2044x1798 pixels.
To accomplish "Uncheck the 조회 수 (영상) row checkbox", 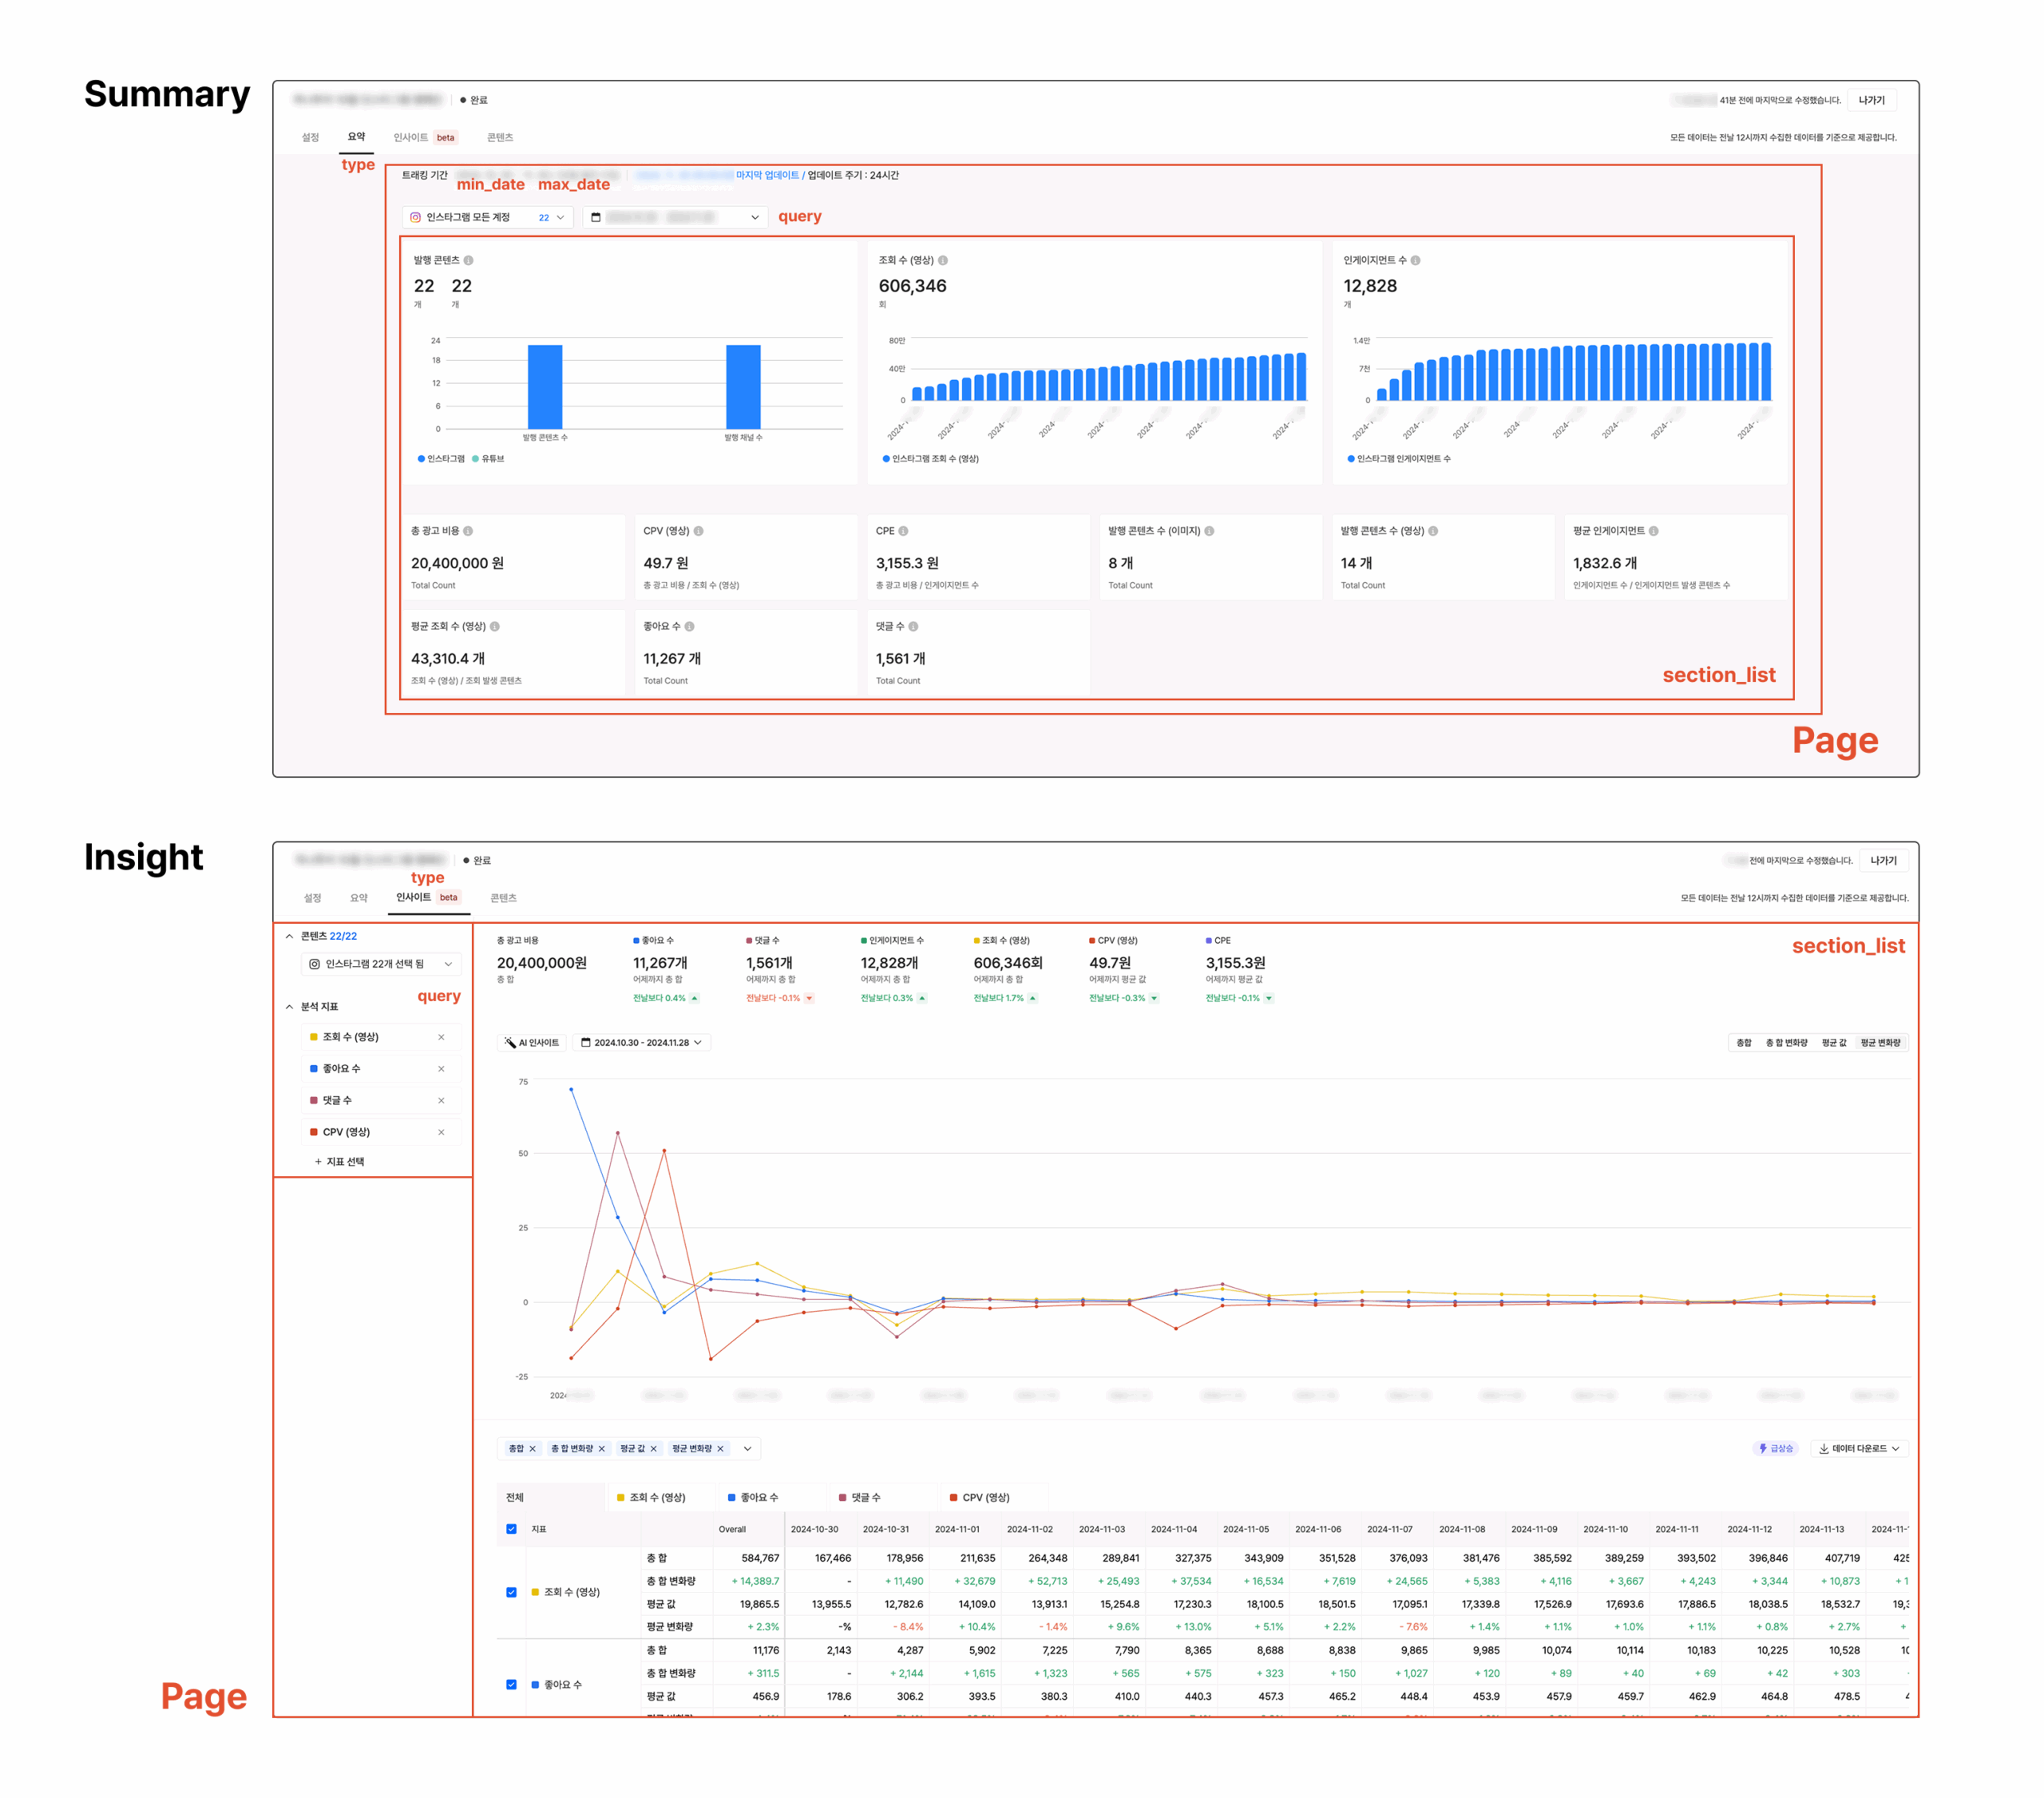I will click(x=511, y=1592).
